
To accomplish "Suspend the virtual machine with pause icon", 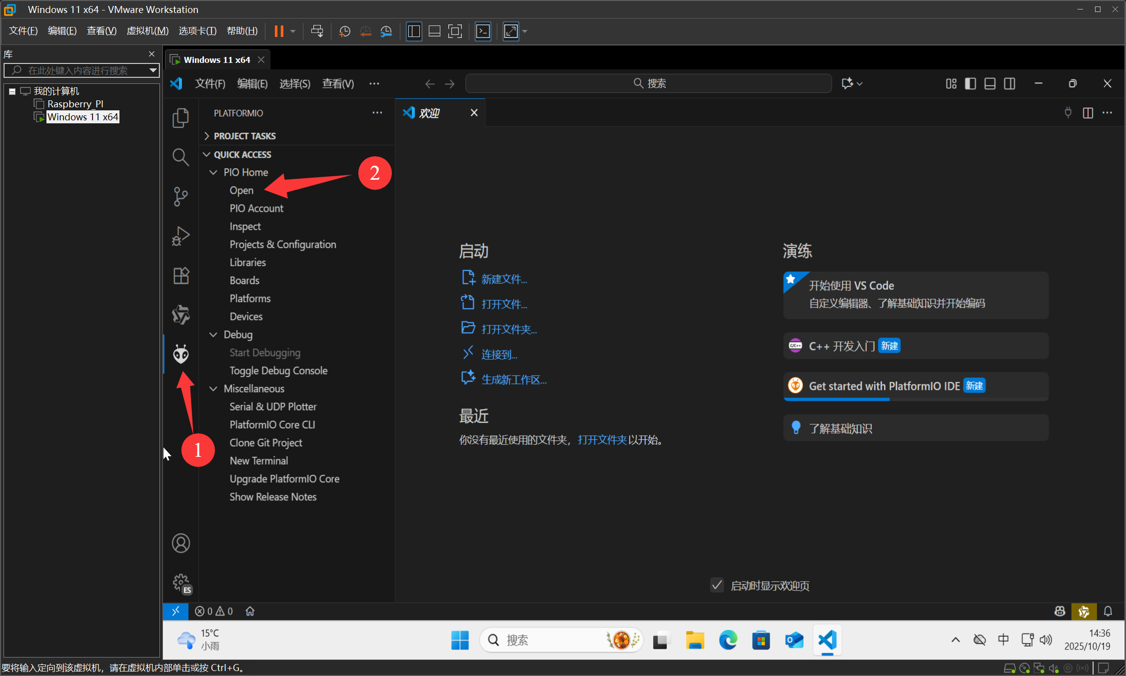I will coord(278,31).
